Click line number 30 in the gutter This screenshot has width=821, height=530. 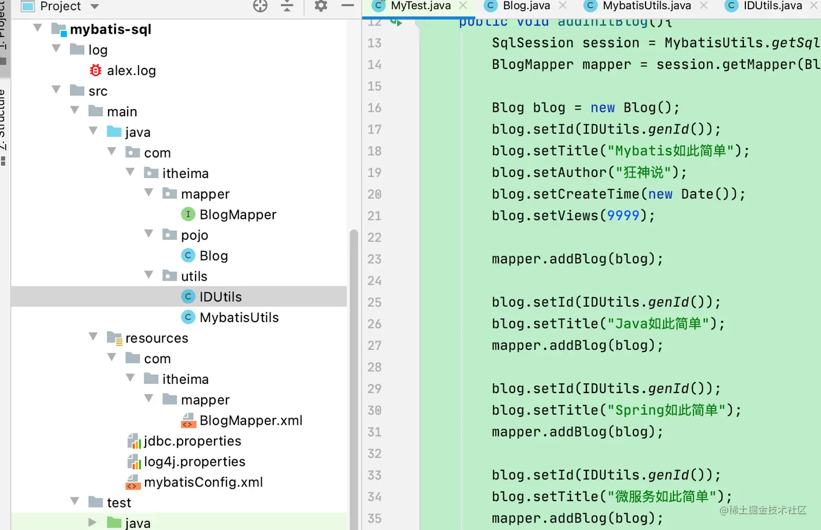pyautogui.click(x=375, y=411)
